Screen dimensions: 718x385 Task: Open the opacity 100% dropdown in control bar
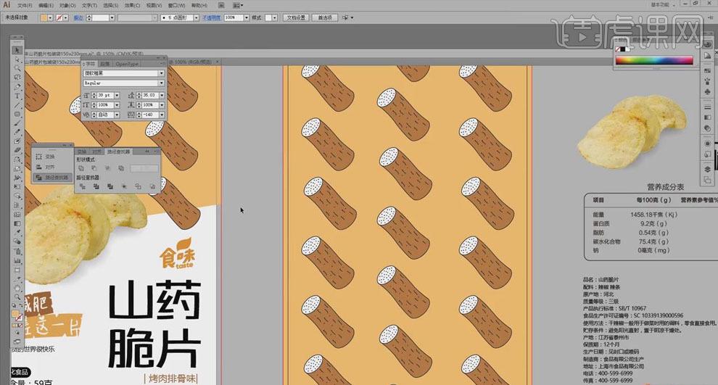click(x=247, y=17)
